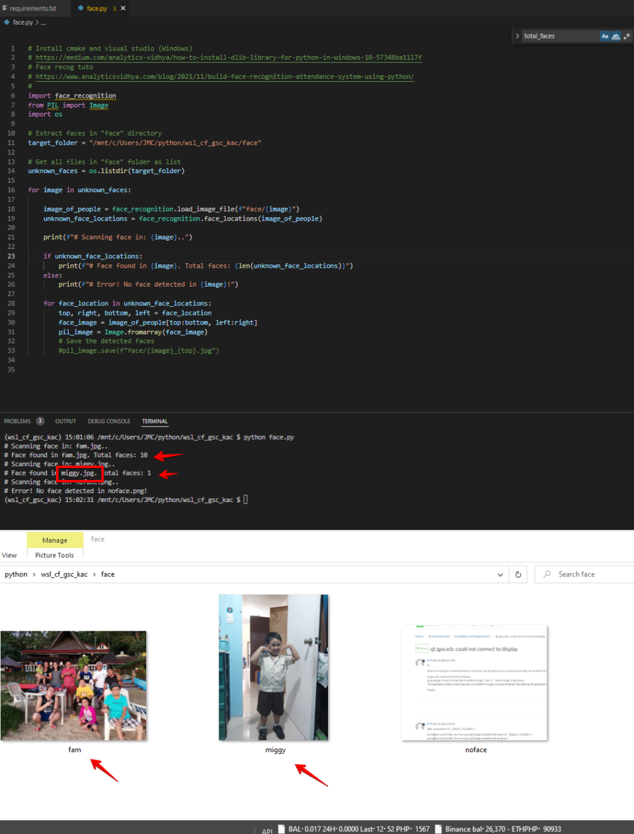The image size is (634, 834).
Task: Close the face.py editor tab
Action: [x=123, y=8]
